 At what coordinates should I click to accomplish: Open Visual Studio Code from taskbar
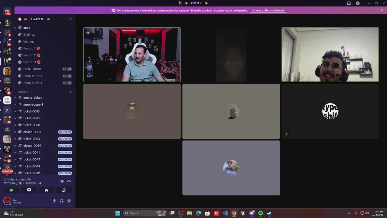pos(225,213)
